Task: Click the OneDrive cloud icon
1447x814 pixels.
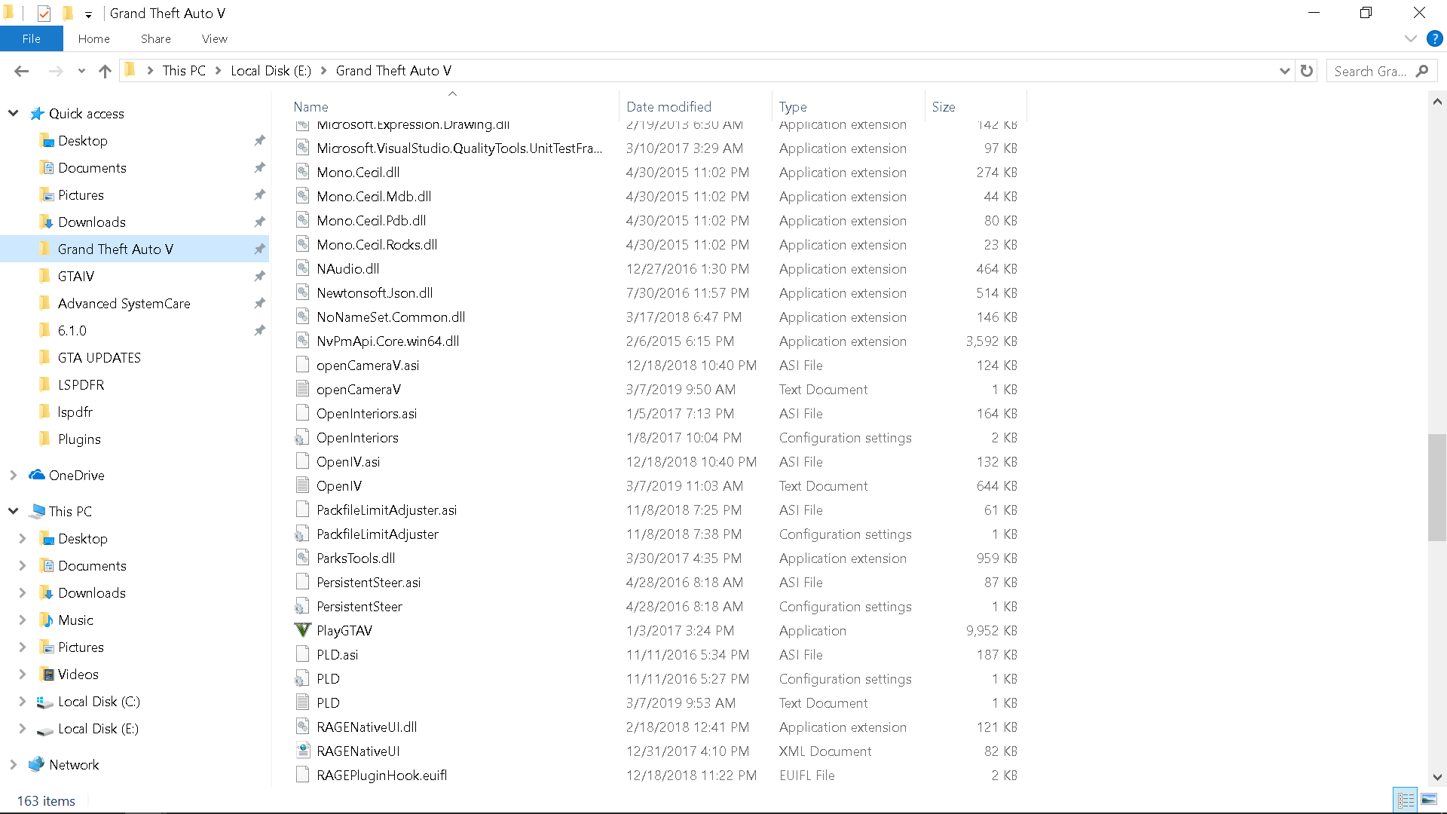Action: tap(36, 475)
